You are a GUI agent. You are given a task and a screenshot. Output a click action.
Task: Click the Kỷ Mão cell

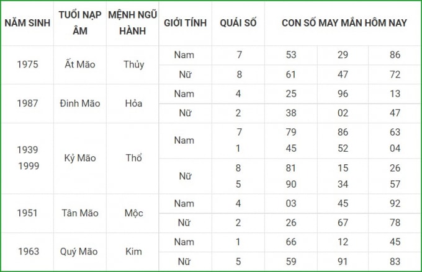click(80, 158)
